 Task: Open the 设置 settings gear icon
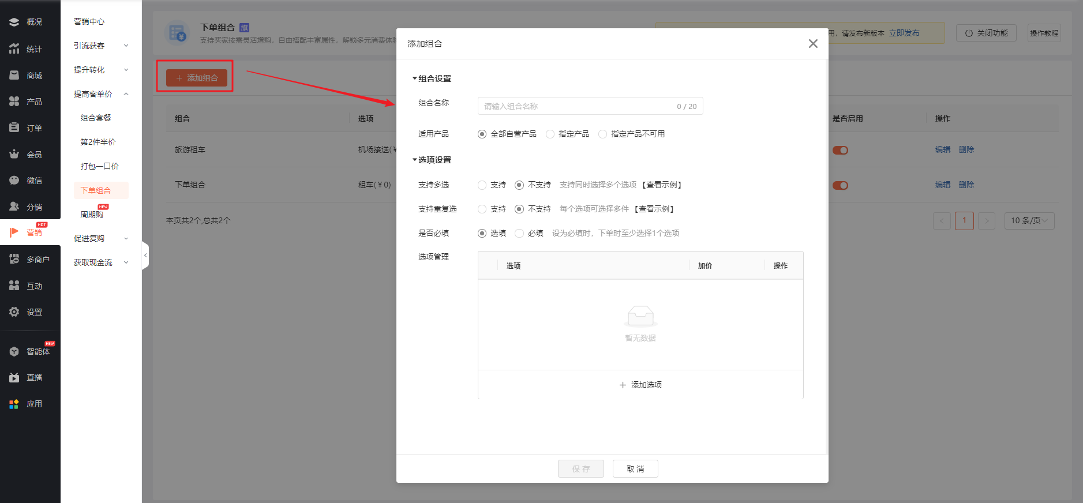coord(14,312)
